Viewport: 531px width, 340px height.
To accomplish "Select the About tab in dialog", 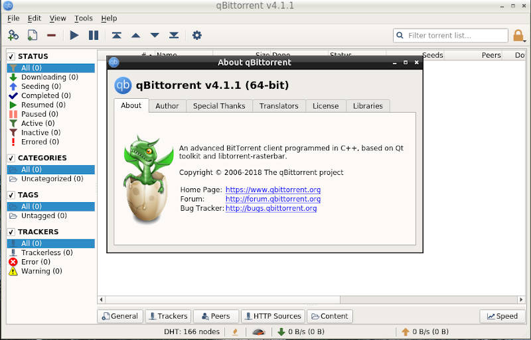I will [131, 105].
